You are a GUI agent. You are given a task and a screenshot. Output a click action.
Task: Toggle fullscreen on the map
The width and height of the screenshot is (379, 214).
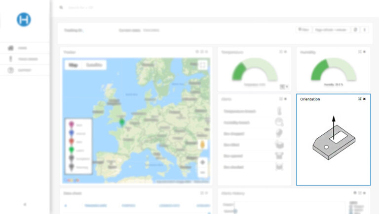click(x=202, y=65)
